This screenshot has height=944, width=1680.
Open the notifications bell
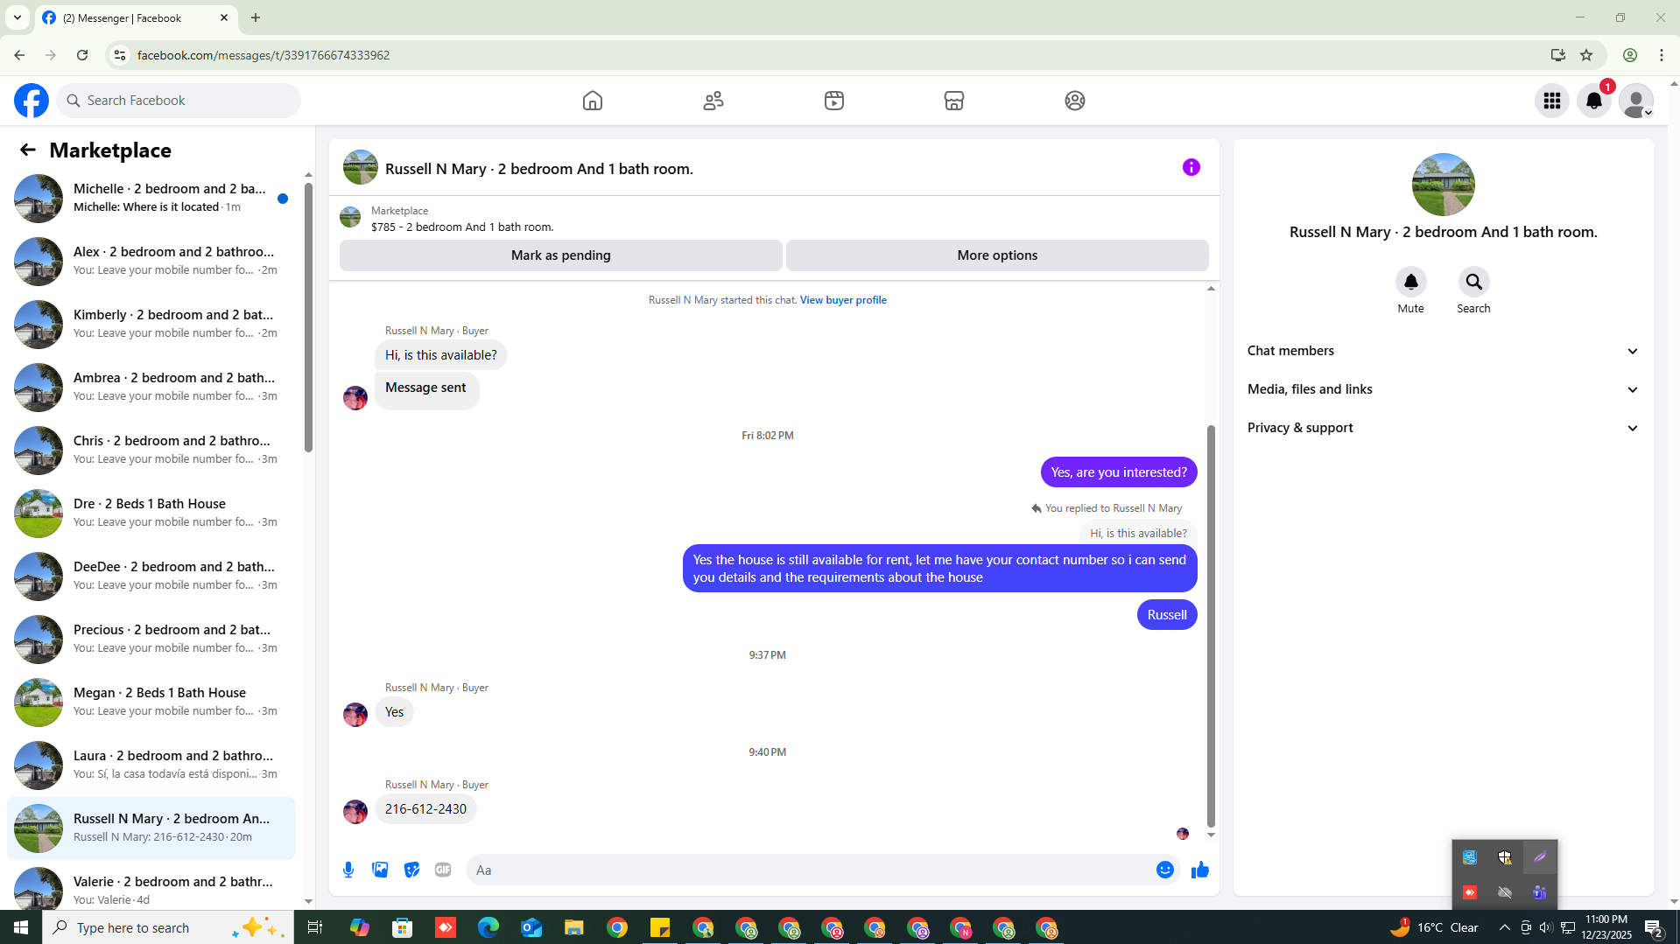point(1594,101)
